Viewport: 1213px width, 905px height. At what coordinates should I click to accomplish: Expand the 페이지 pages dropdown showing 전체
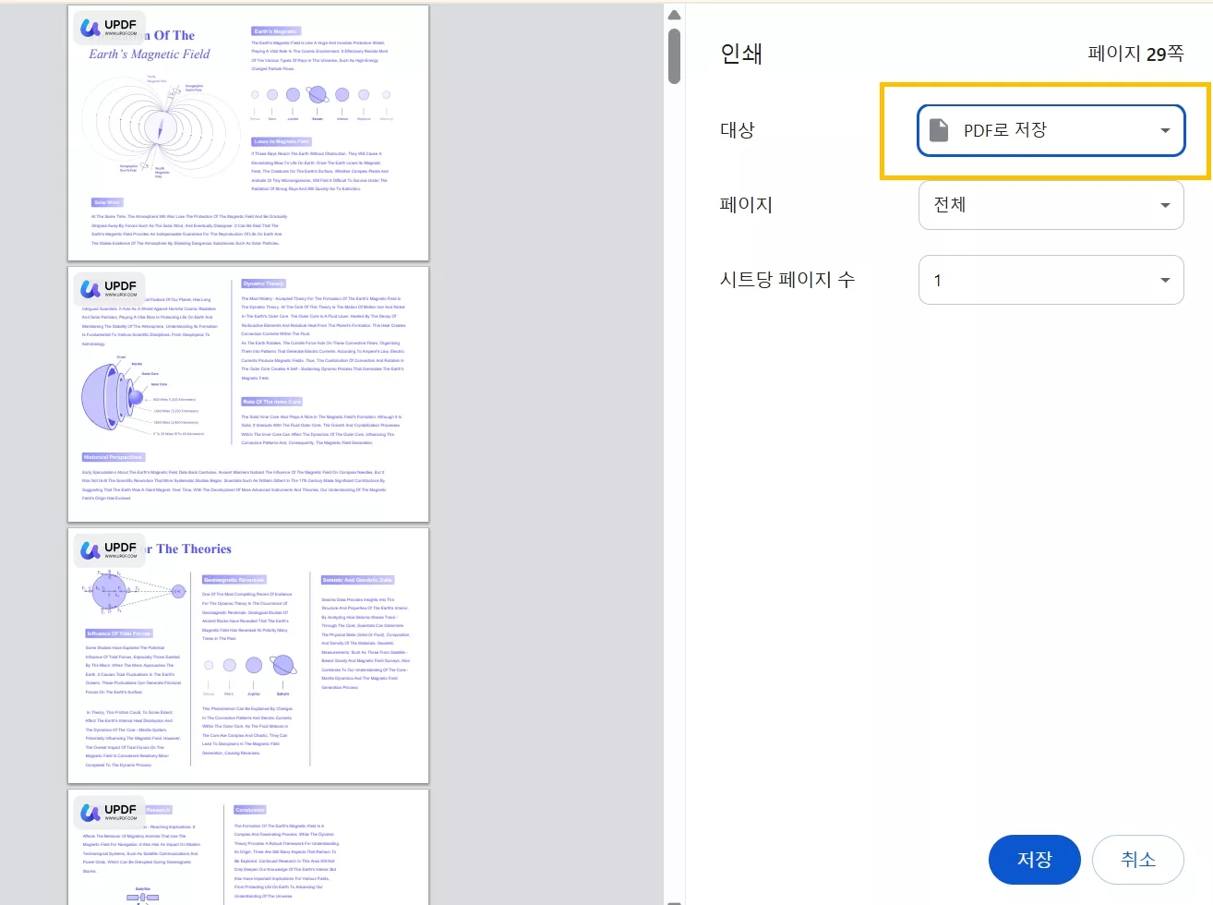[x=1051, y=205]
